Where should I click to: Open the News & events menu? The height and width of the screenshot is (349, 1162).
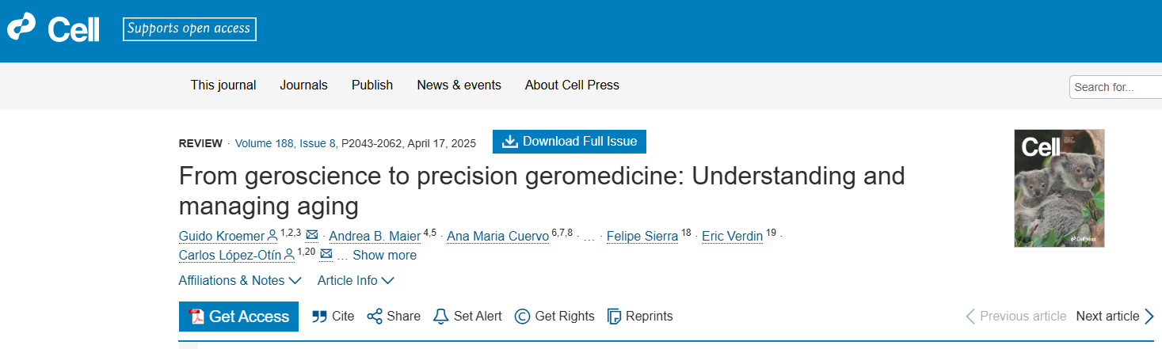click(459, 85)
